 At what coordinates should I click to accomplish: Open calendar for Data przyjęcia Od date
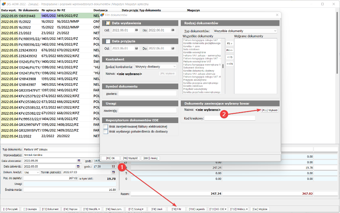[136, 48]
